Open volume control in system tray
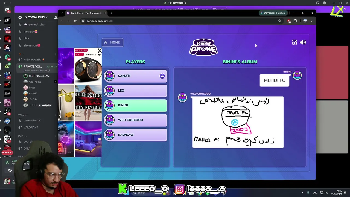The image size is (350, 197). (326, 193)
